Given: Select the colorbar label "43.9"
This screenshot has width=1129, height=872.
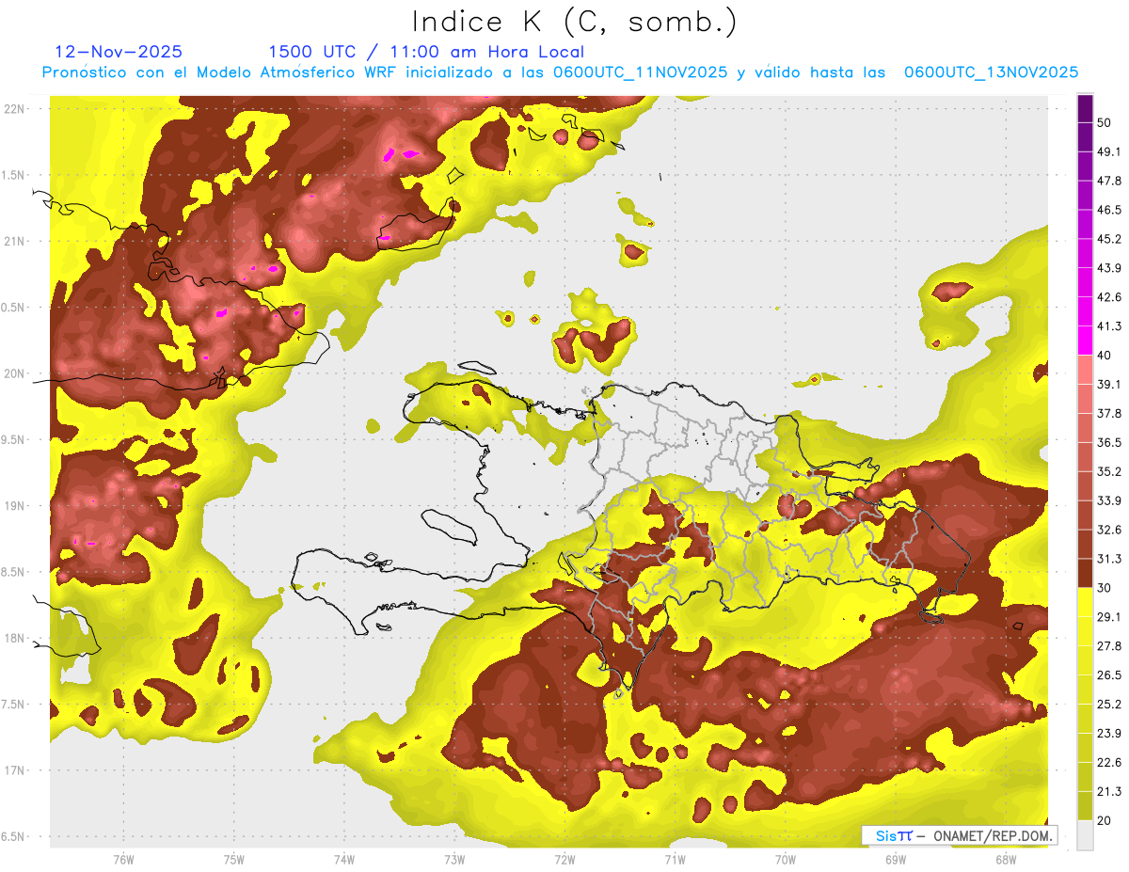Looking at the screenshot, I should click(1109, 268).
